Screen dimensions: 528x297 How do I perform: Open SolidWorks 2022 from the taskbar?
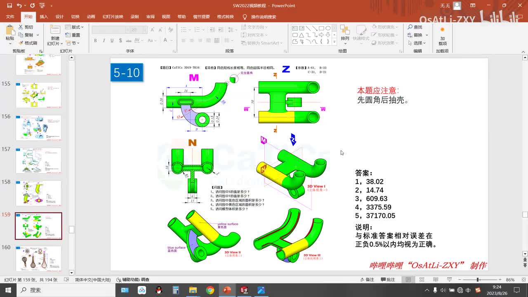pyautogui.click(x=244, y=290)
